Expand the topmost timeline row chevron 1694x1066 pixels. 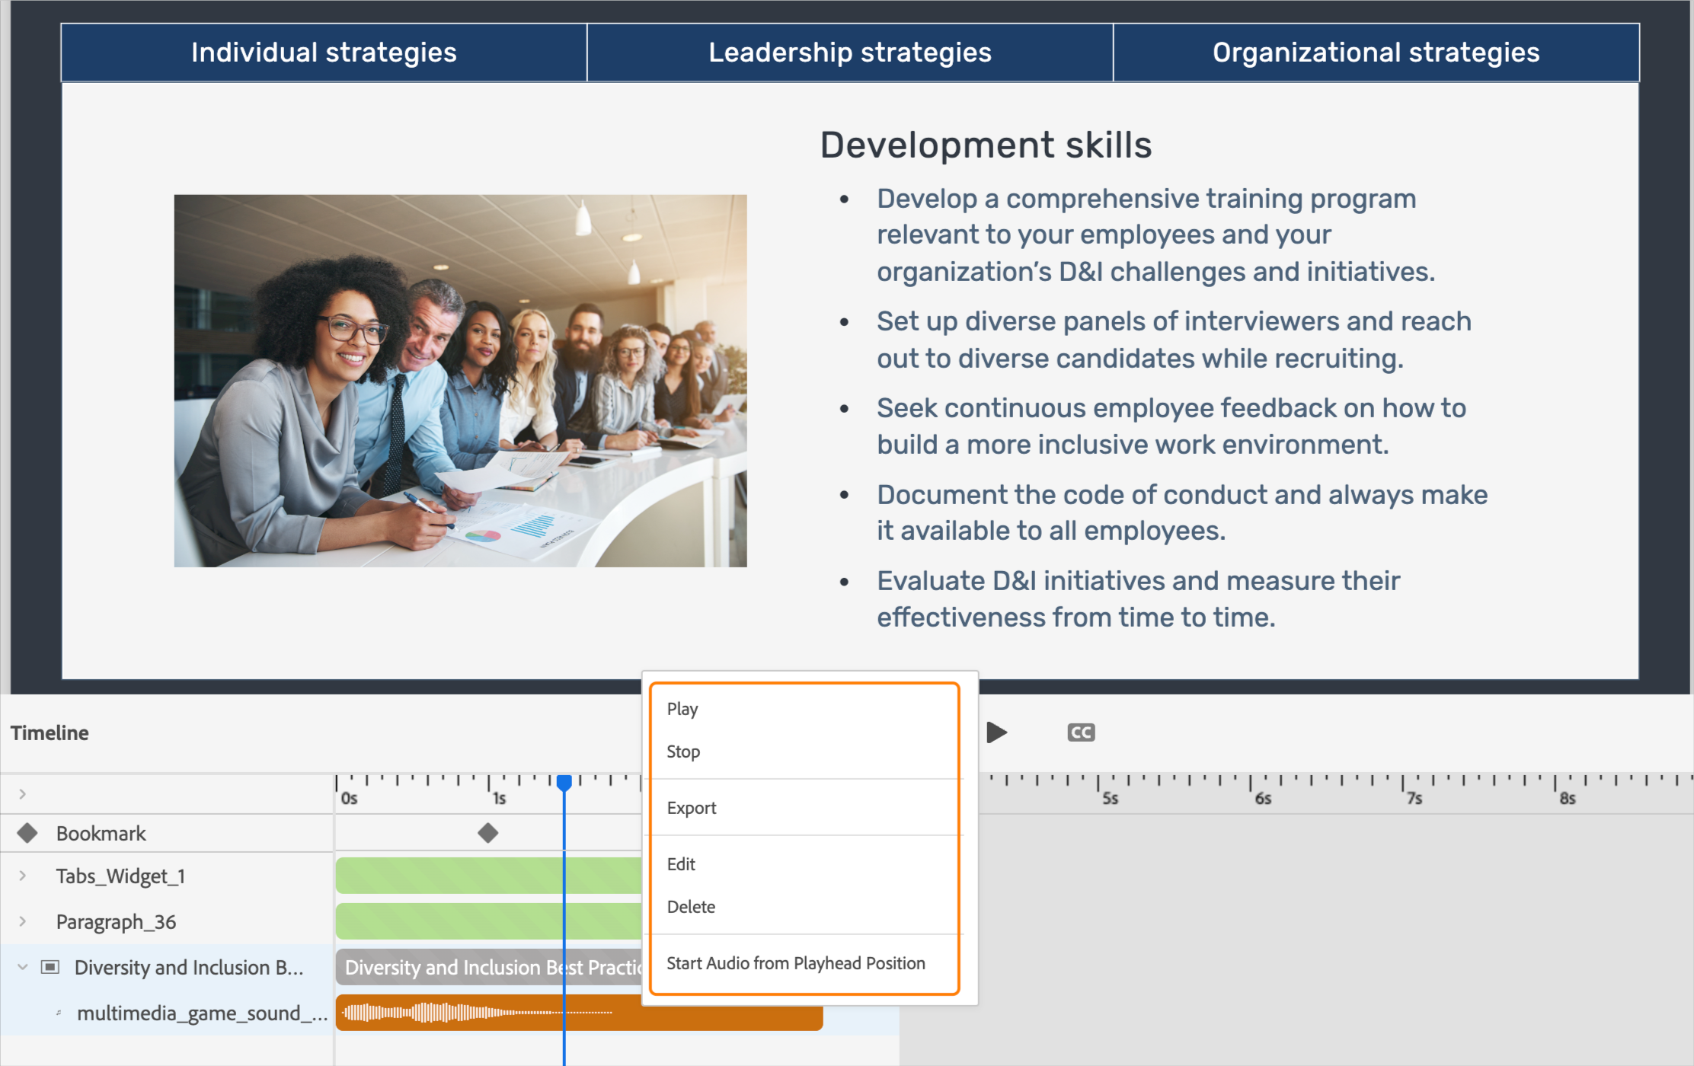tap(22, 793)
